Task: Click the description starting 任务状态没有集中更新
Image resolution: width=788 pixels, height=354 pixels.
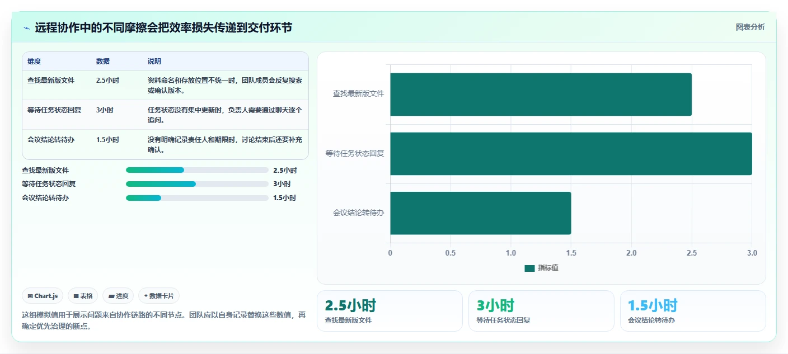Action: coord(225,115)
